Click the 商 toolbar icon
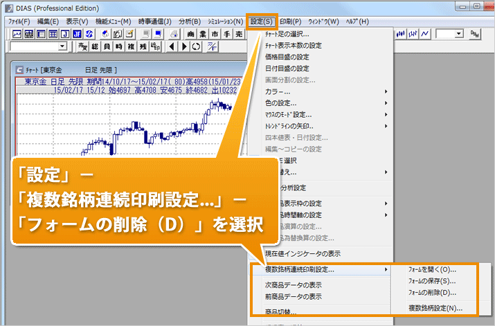 click(x=190, y=34)
